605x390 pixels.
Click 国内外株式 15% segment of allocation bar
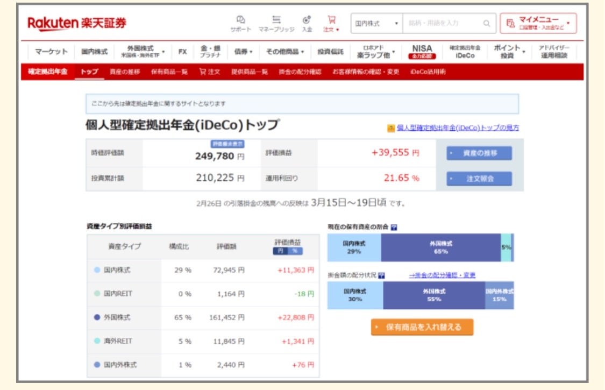499,295
